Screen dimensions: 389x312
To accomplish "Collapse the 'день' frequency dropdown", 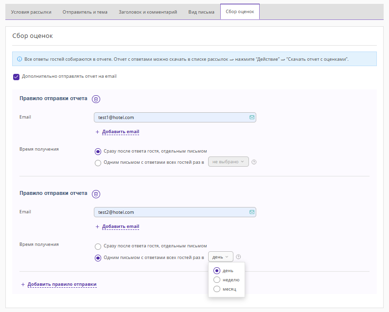I will click(220, 257).
